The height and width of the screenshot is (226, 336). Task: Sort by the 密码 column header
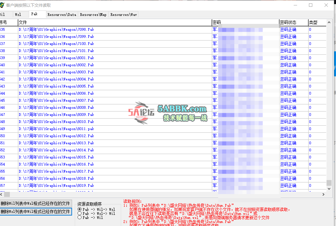246,23
